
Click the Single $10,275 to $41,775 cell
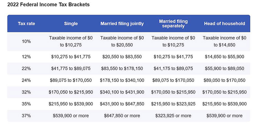pos(71,57)
